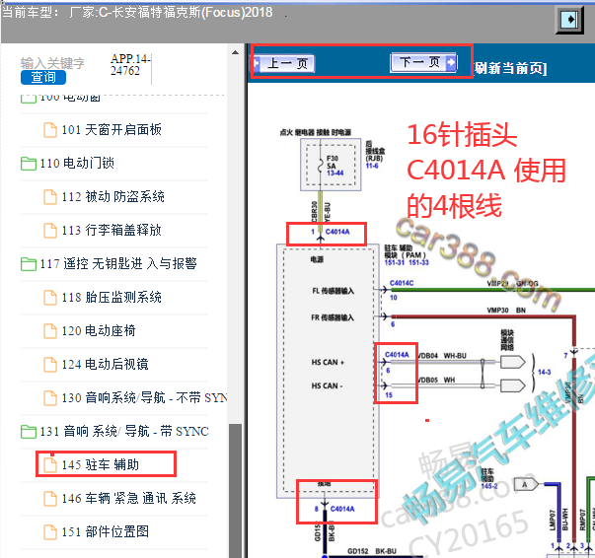Open the 101 天窗开启面板 page
This screenshot has height=558, width=595.
click(x=112, y=130)
